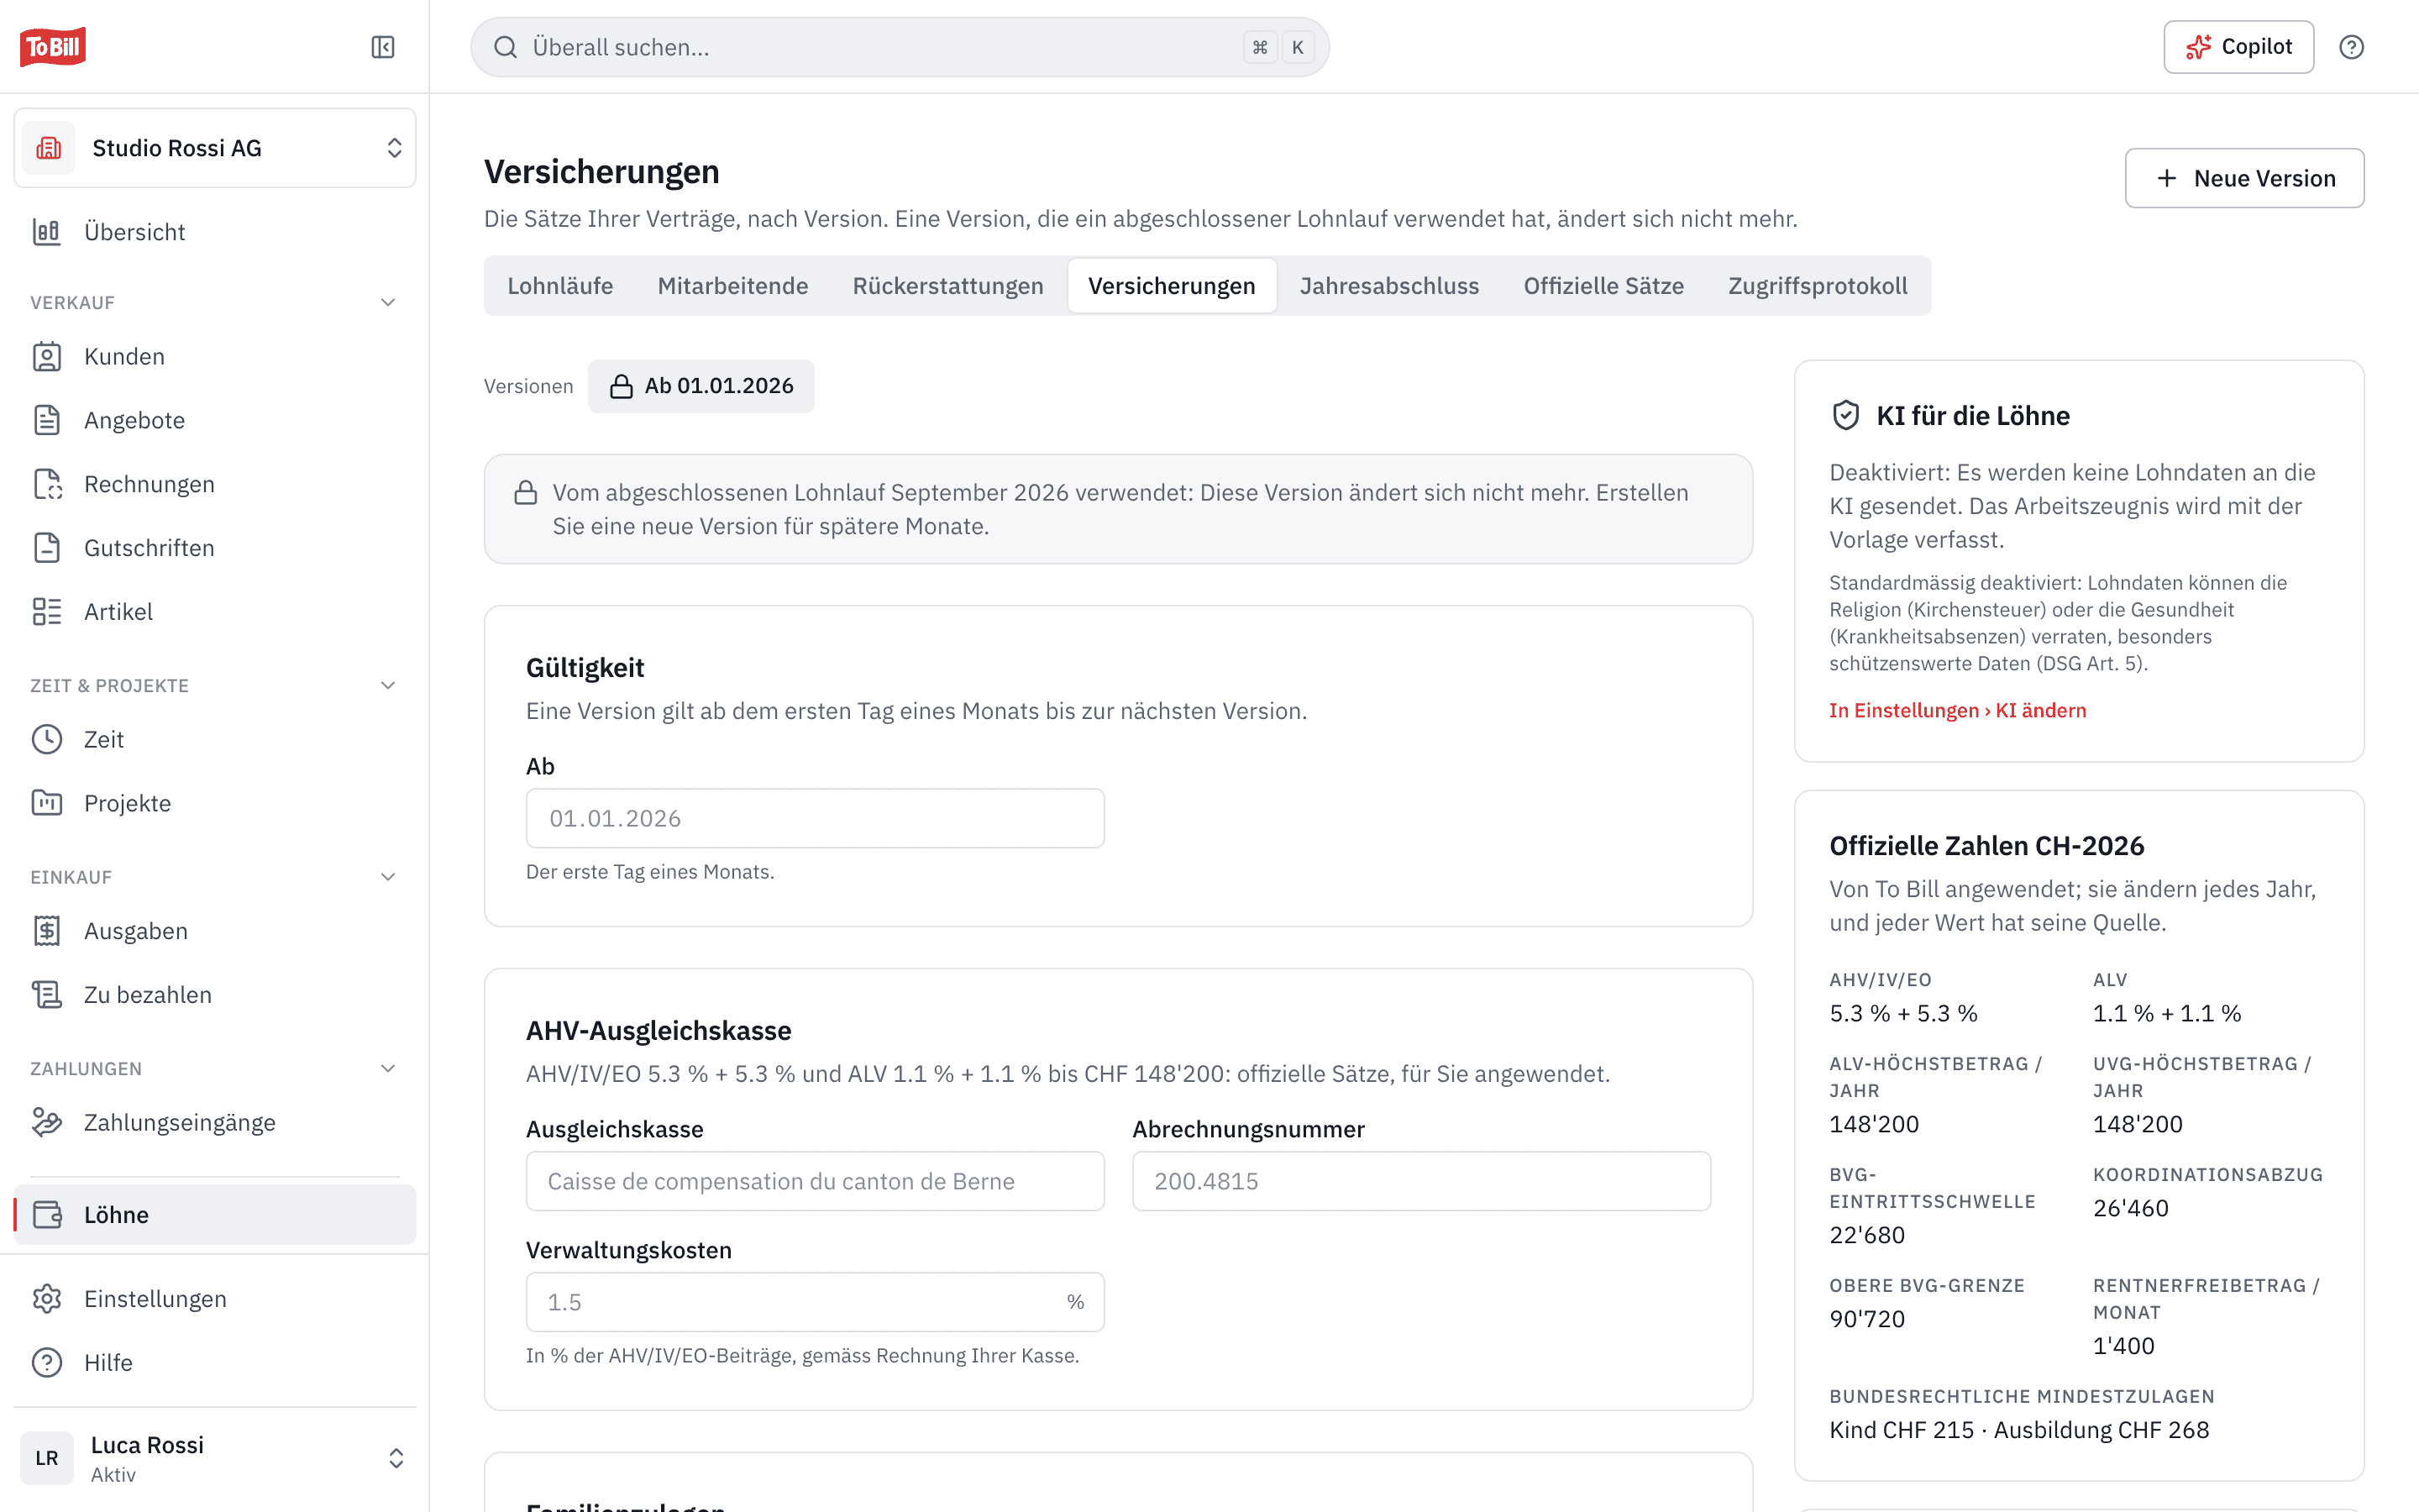This screenshot has width=2419, height=1512.
Task: Click the Koordinationsabzug value 26'460
Action: (2130, 1208)
